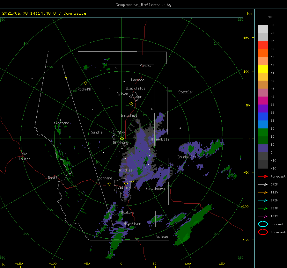
Task: Click the red forecast arrow in legend
Action: (263, 176)
